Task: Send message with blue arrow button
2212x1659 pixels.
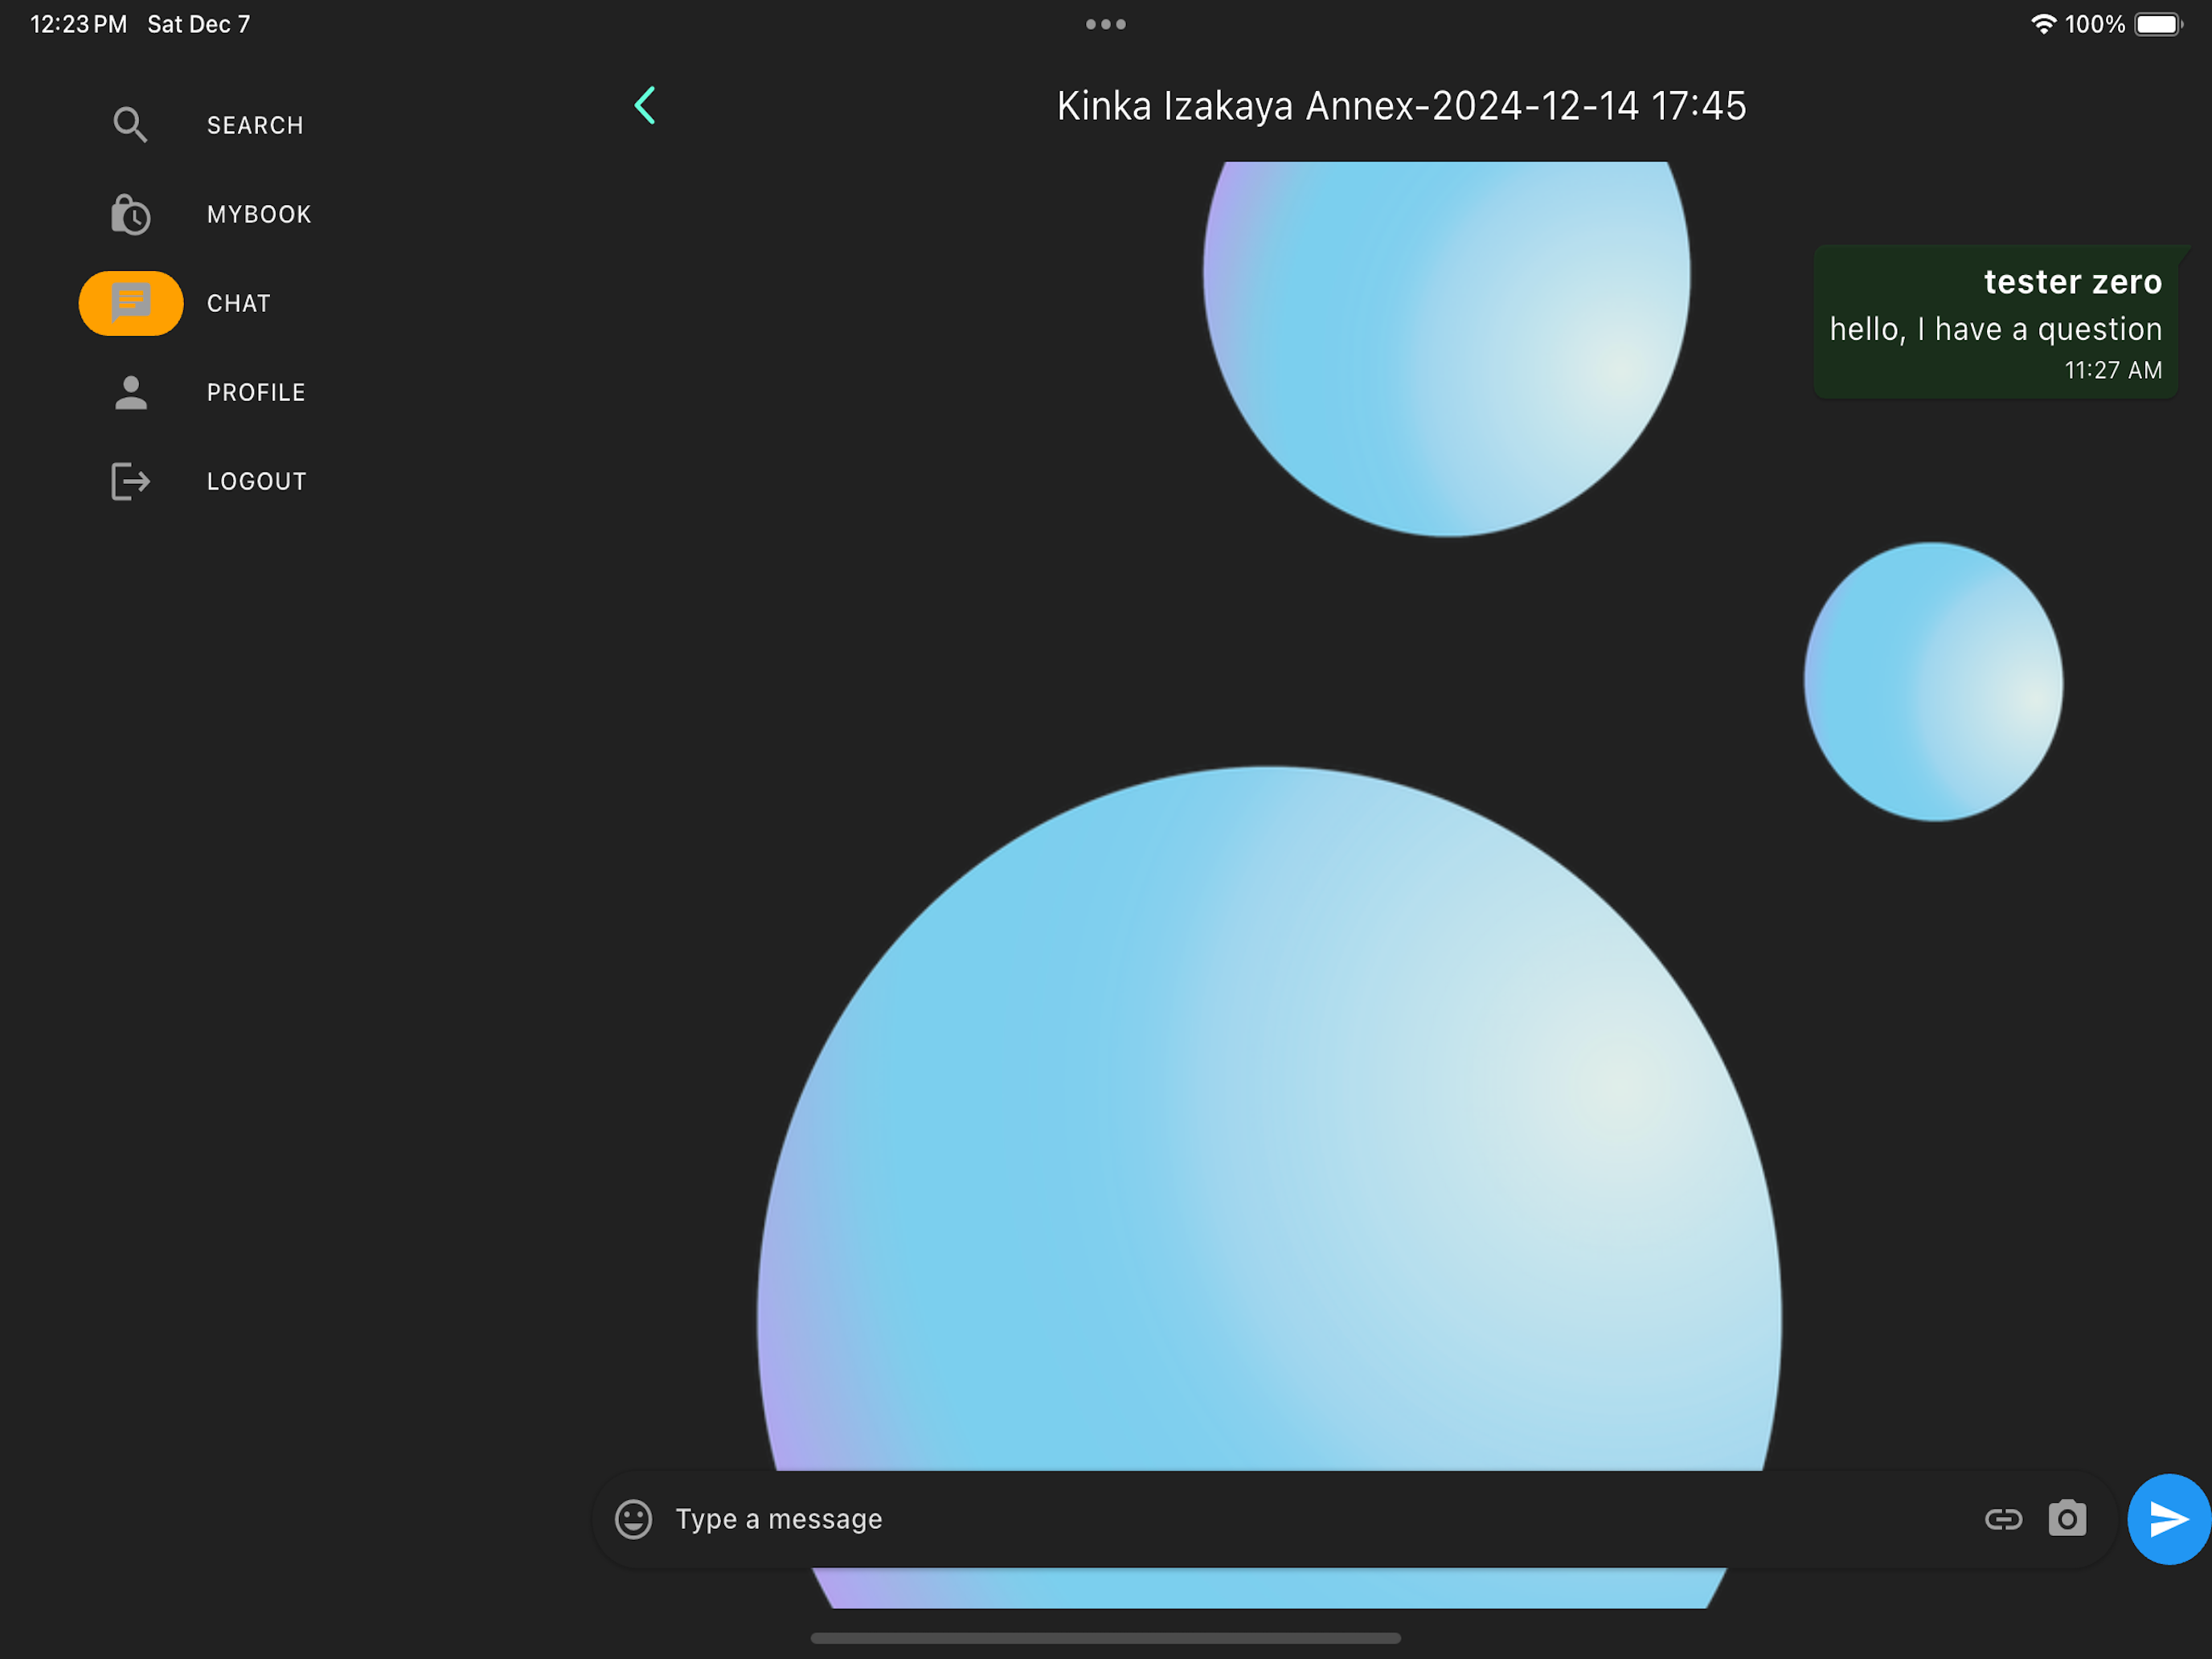Action: coord(2168,1519)
